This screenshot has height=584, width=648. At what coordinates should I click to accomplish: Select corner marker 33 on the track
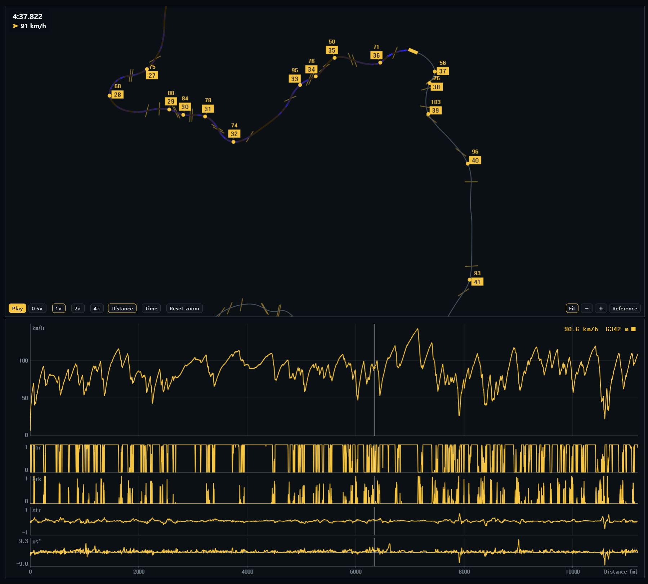(295, 79)
